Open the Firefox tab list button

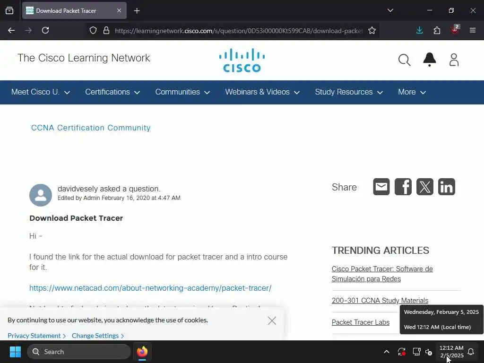tap(9, 11)
